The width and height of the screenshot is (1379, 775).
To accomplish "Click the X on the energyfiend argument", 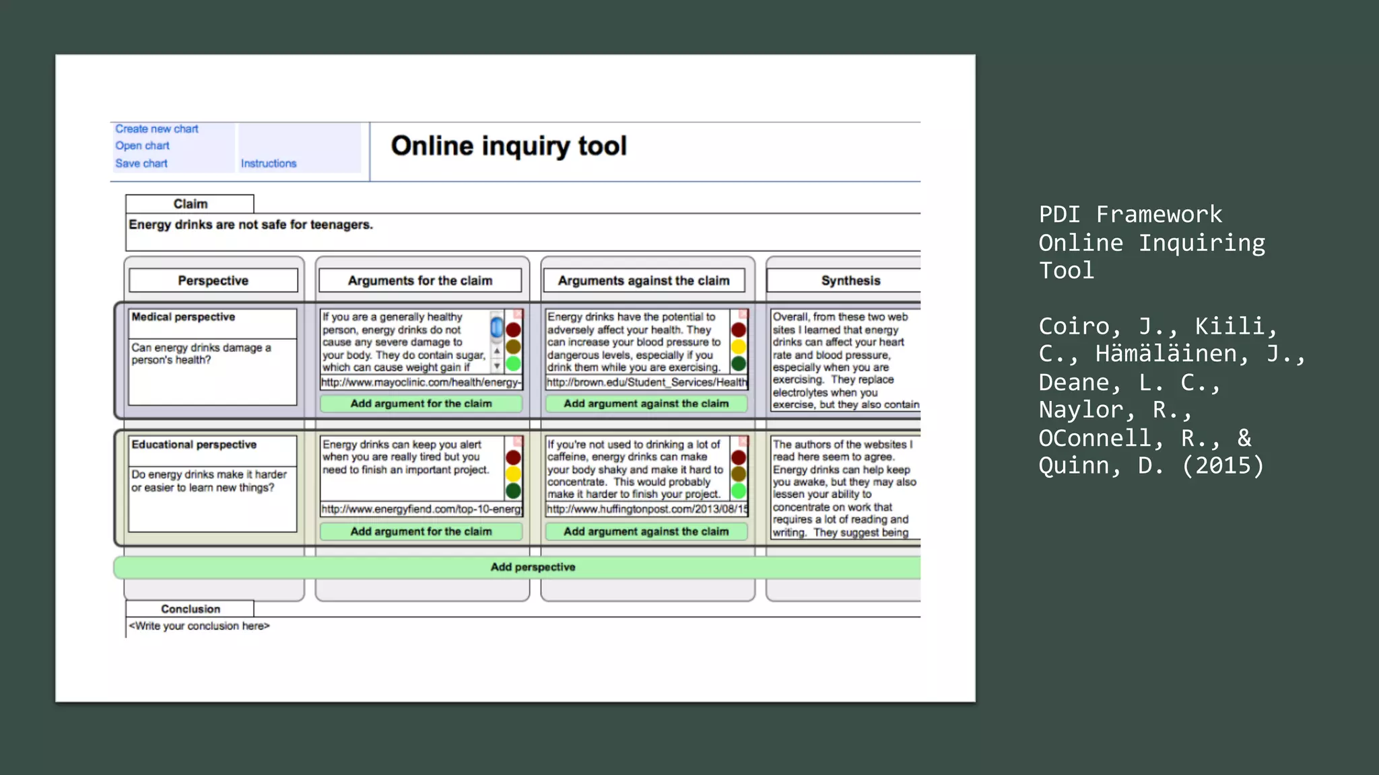I will (518, 441).
